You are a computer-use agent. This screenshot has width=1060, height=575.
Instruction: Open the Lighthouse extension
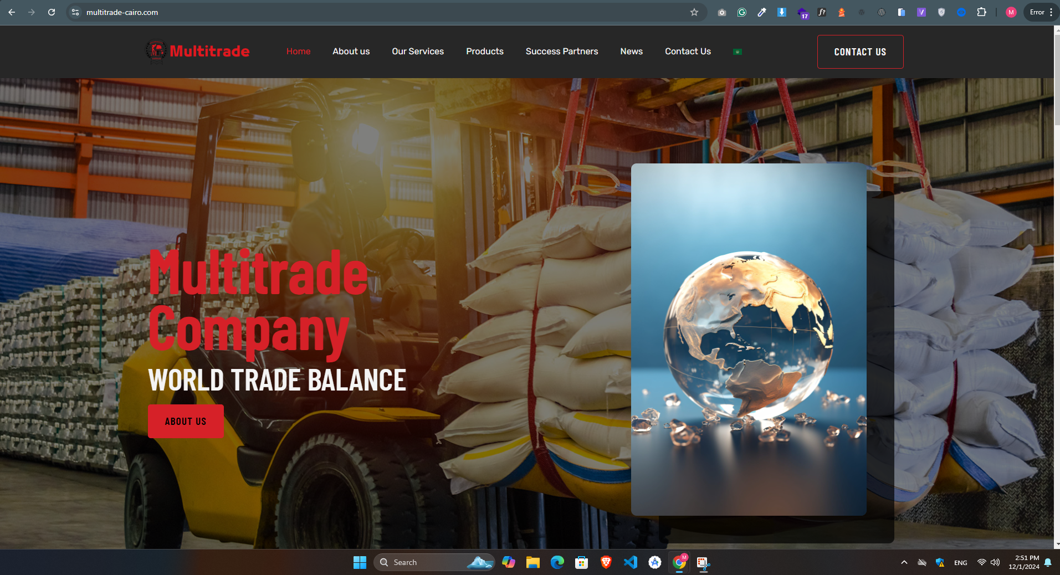[x=841, y=12]
